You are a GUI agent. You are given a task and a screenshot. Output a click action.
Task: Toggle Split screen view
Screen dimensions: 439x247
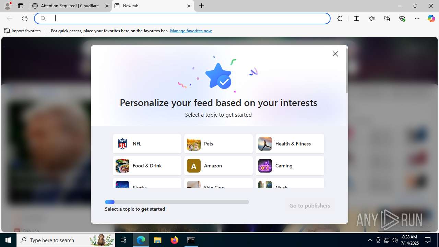click(x=356, y=19)
